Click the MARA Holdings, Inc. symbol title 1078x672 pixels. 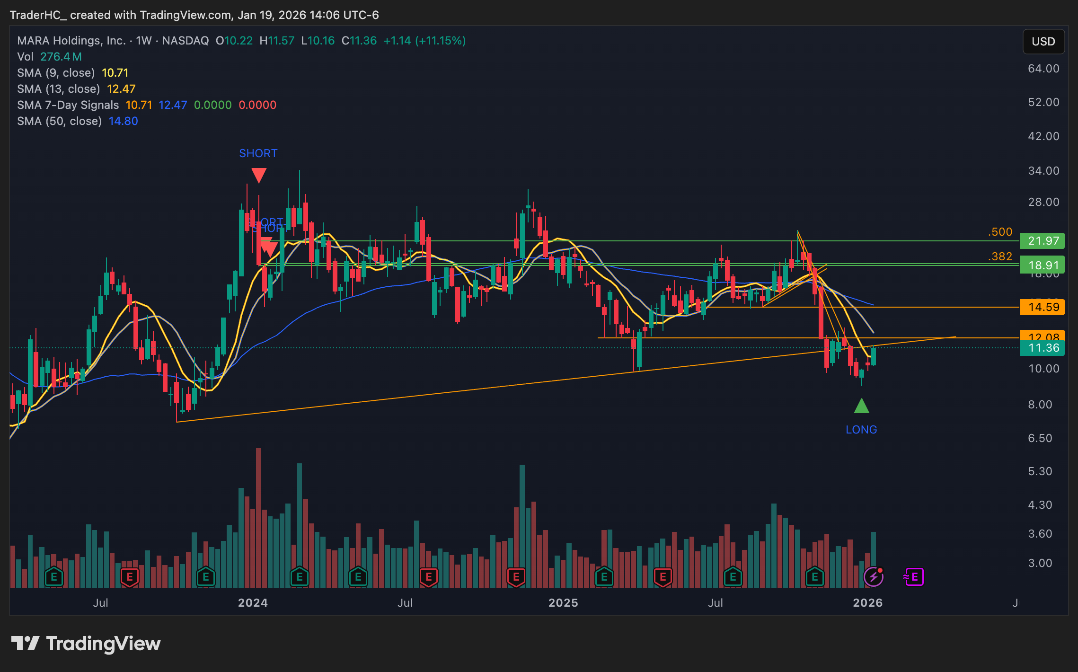[x=71, y=41]
